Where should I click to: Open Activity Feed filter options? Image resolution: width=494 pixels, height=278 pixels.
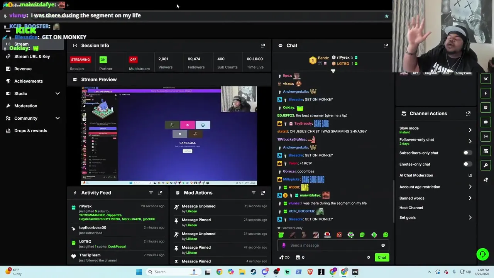point(151,193)
